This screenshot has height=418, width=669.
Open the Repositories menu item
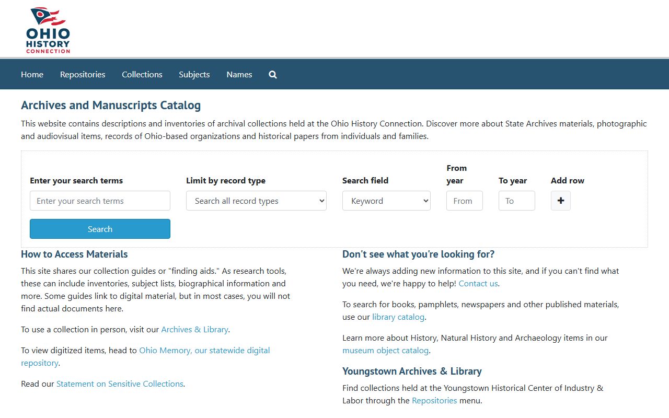[x=83, y=75]
